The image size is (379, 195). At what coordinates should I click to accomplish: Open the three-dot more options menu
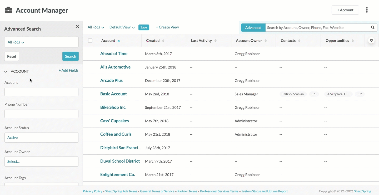click(367, 10)
